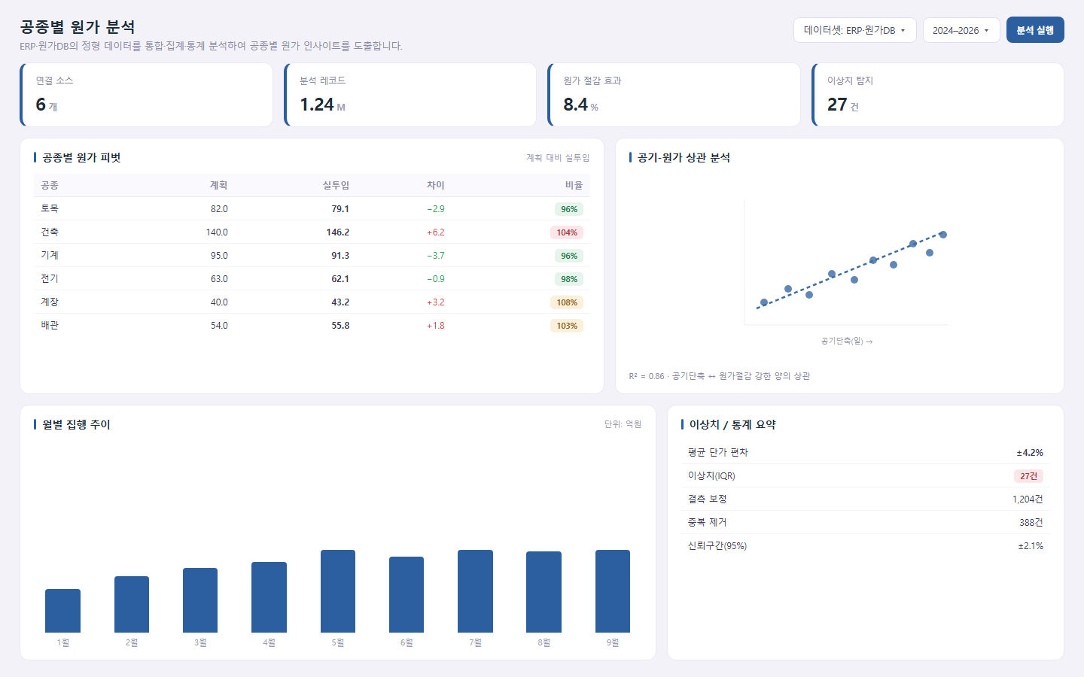Click the 108% ratio badge for 계장

click(567, 302)
